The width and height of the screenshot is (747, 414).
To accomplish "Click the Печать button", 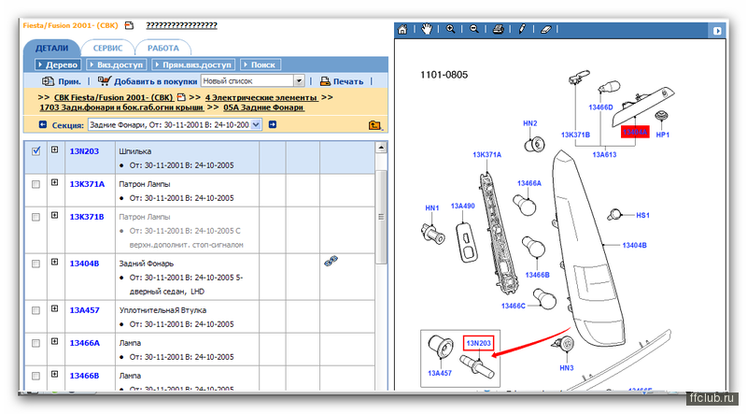I will coord(347,81).
